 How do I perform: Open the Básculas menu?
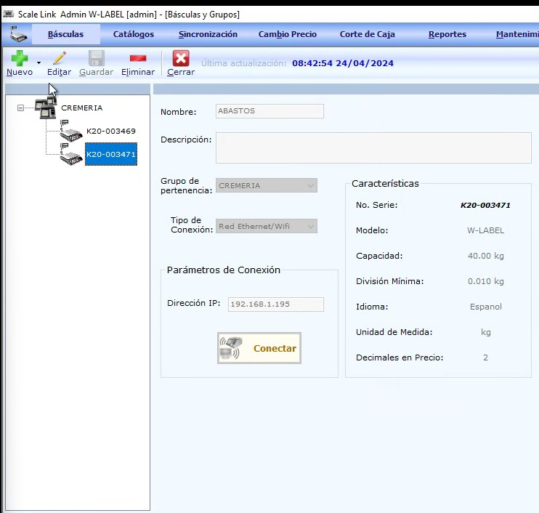click(x=65, y=34)
